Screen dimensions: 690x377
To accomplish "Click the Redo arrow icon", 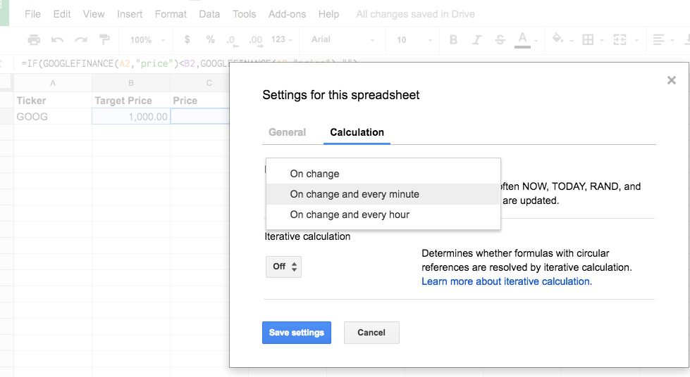I will [x=81, y=40].
